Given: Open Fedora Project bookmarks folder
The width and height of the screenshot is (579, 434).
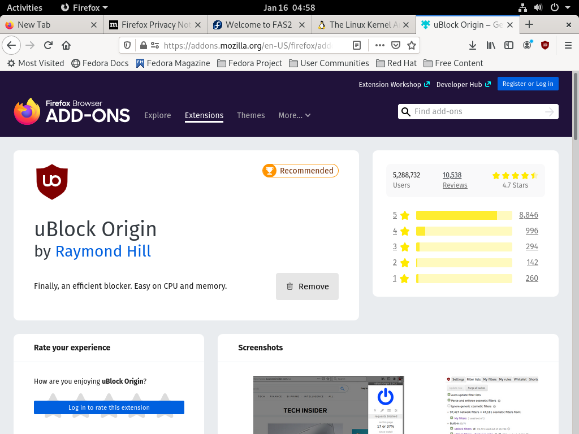Looking at the screenshot, I should coord(249,63).
